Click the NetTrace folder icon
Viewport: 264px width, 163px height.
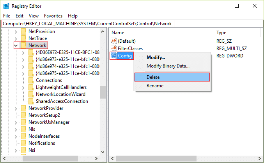click(23, 38)
